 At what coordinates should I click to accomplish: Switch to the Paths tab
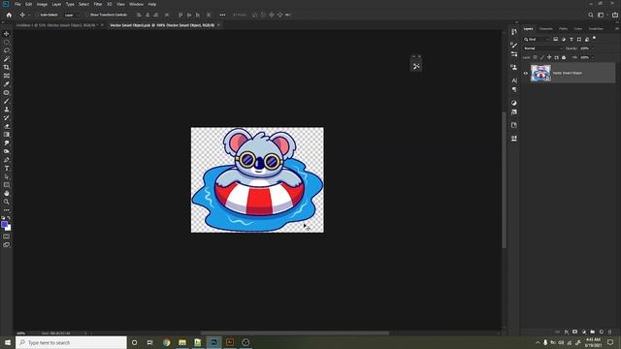[x=563, y=28]
